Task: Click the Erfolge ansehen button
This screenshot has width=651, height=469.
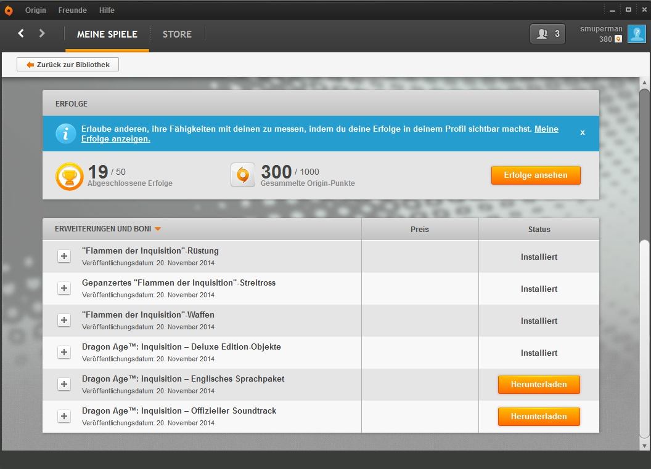Action: 536,175
